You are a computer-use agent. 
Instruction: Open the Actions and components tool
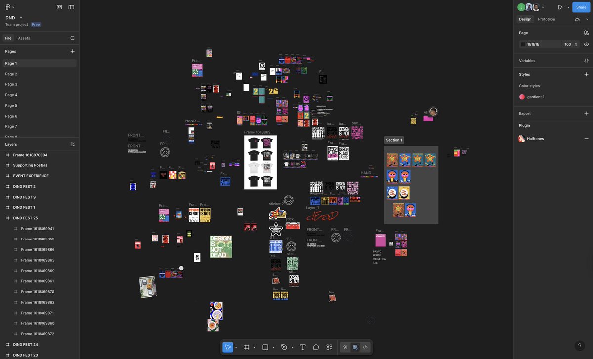[x=329, y=347]
